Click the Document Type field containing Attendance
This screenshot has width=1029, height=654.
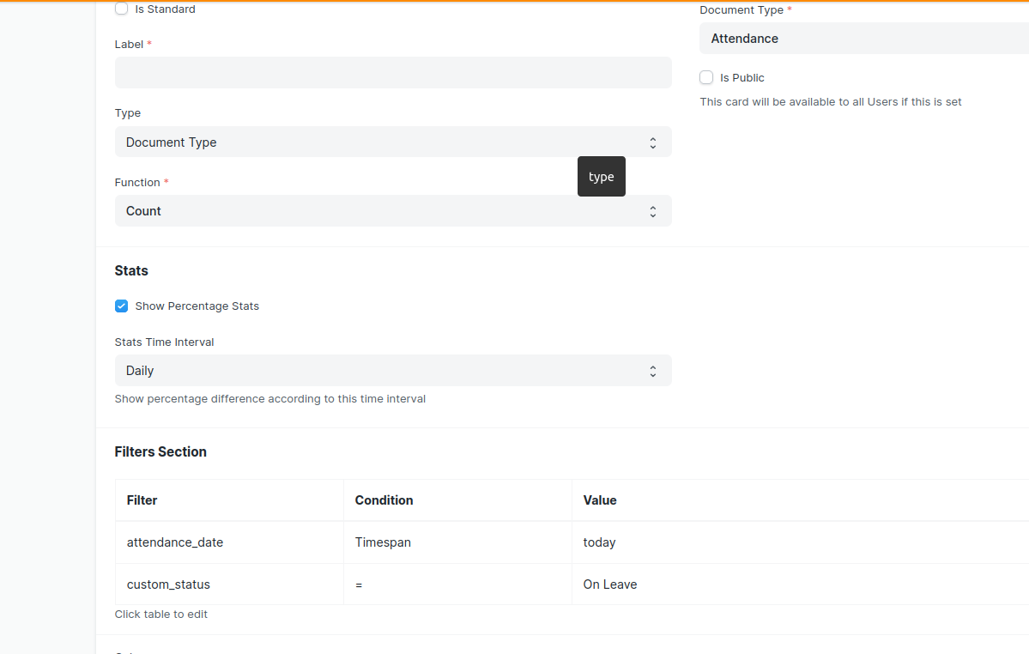(x=864, y=39)
